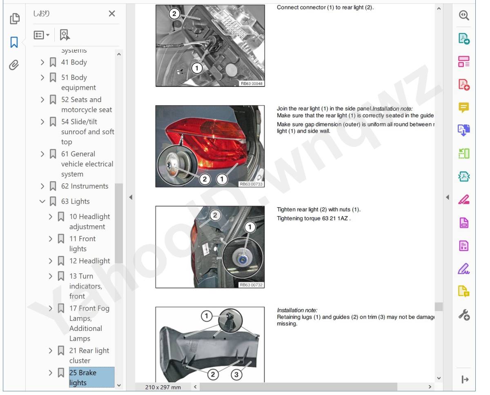490x395 pixels.
Task: Open the 12 Headlight bookmark
Action: click(89, 261)
